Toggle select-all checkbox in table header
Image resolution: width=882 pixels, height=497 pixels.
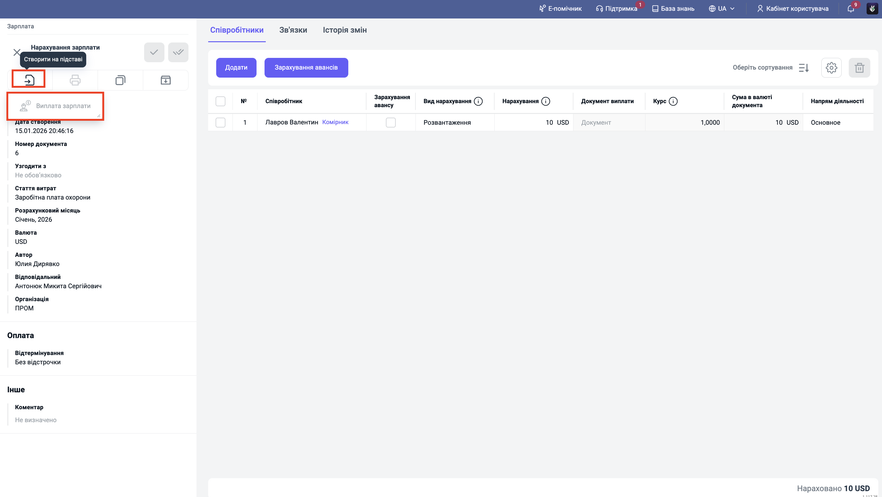pyautogui.click(x=220, y=101)
